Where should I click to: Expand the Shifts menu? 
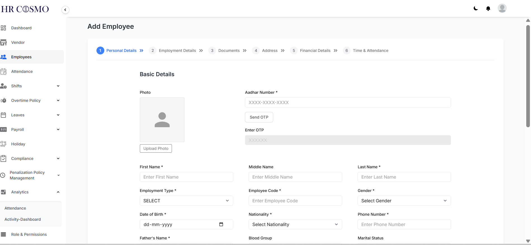(x=58, y=86)
